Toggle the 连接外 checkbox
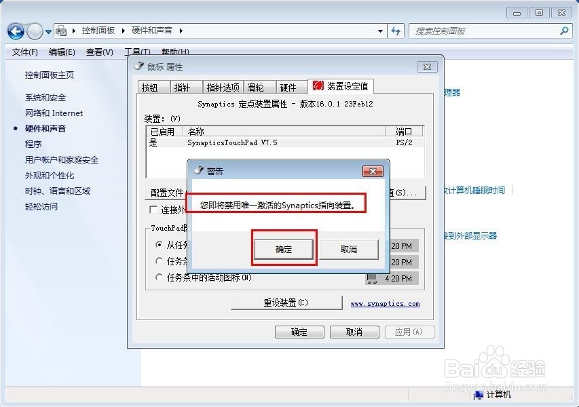This screenshot has width=579, height=407. 153,210
